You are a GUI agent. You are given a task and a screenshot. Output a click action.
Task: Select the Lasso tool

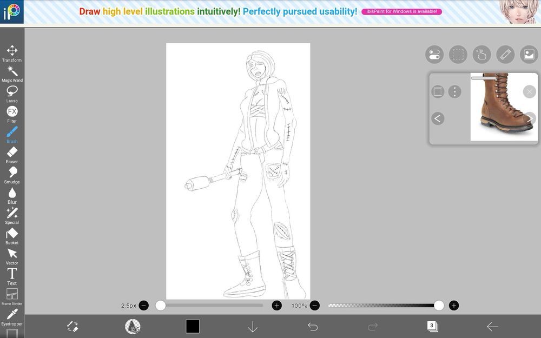point(12,94)
